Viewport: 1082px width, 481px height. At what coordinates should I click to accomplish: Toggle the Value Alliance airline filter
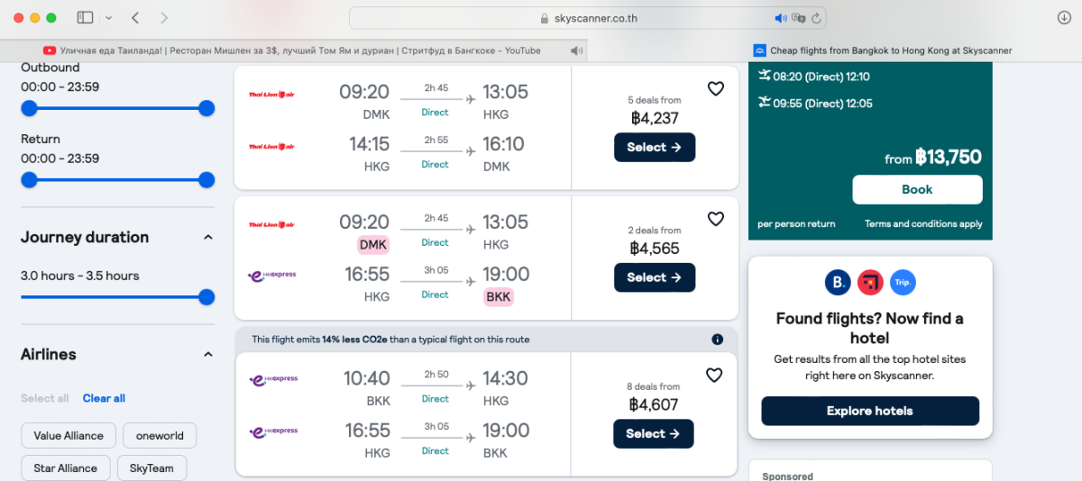(69, 436)
